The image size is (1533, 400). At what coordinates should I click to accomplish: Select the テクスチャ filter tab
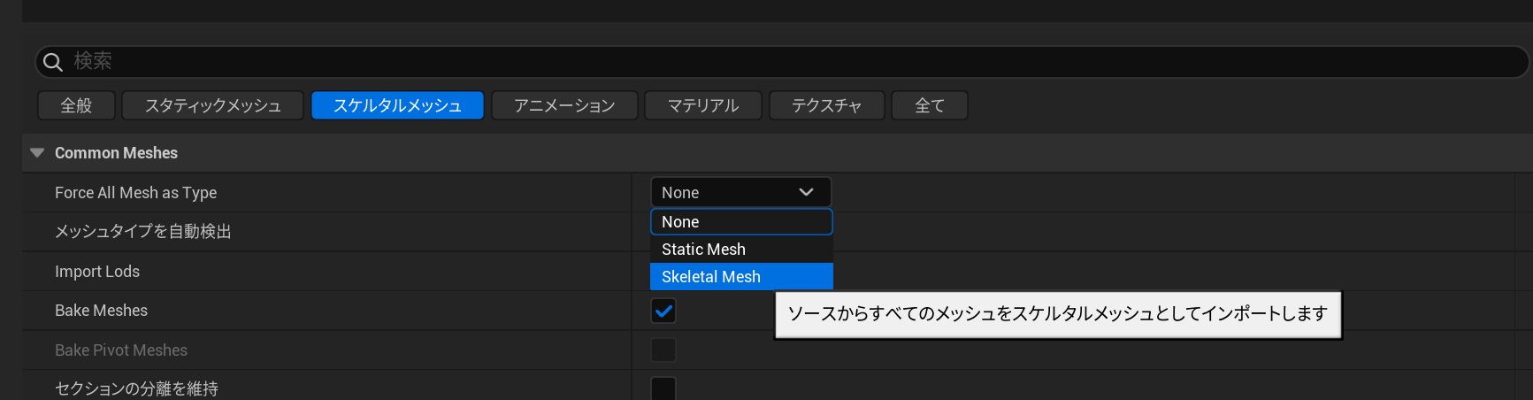click(826, 105)
